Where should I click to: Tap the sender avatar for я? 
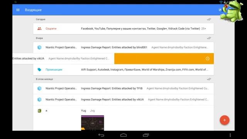pyautogui.click(x=39, y=111)
